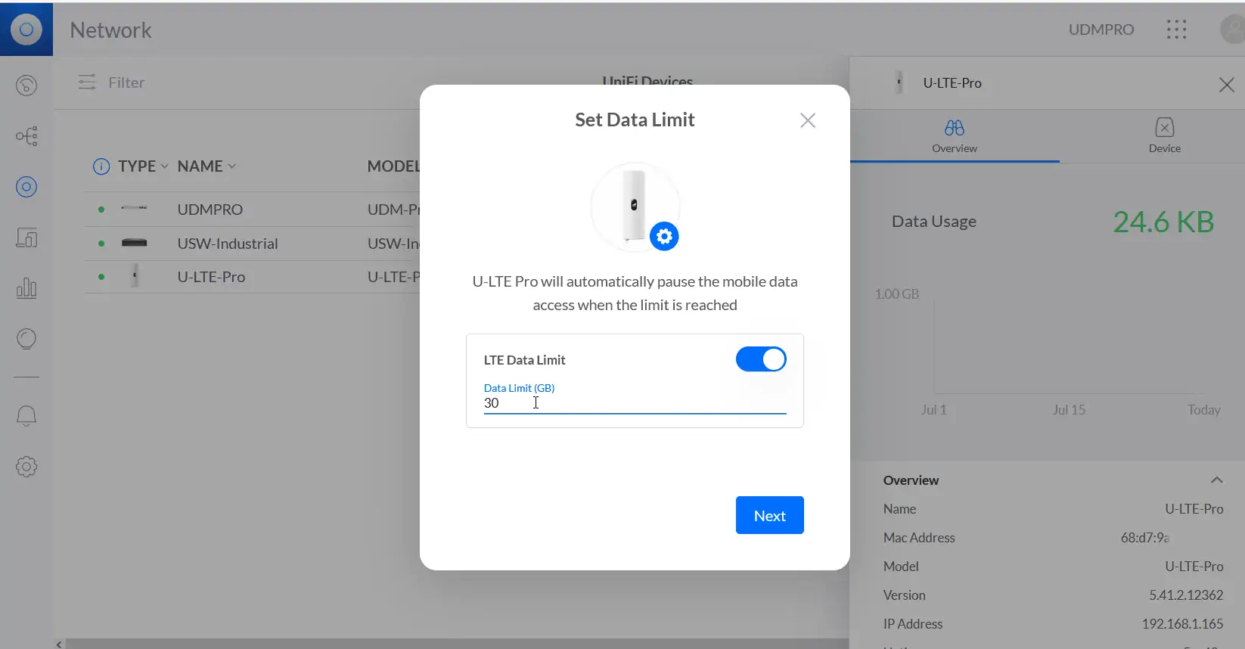Select the Overview tab
1245x649 pixels.
click(954, 135)
